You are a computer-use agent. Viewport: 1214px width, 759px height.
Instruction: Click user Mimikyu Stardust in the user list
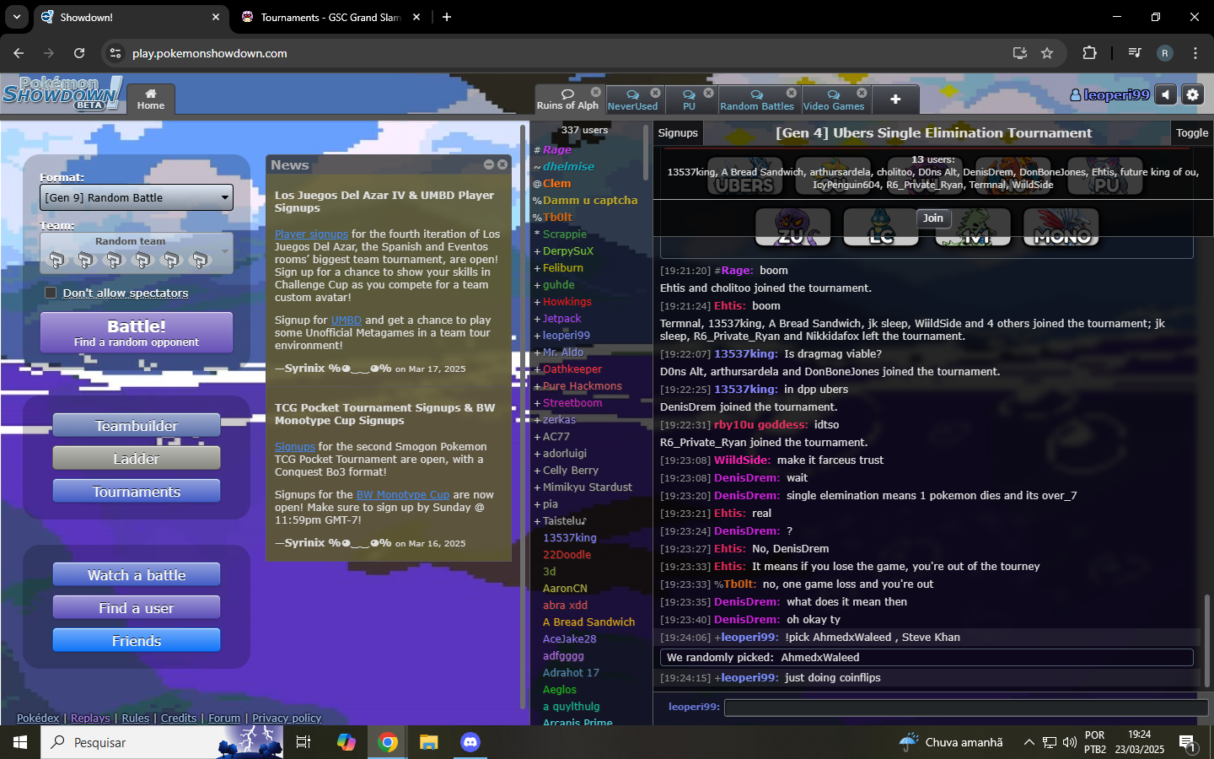click(587, 487)
